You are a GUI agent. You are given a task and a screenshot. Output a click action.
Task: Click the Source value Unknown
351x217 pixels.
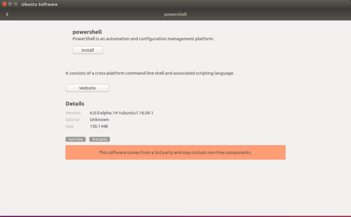99,120
